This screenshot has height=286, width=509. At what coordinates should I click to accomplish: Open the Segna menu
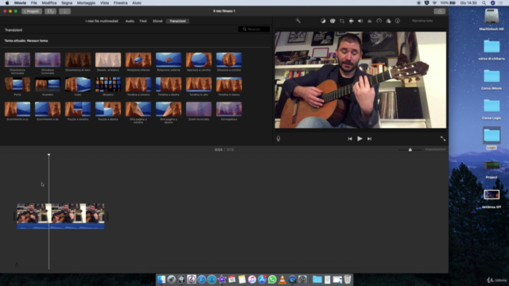67,3
